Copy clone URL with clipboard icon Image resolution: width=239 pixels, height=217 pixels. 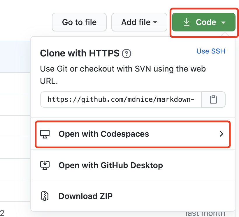click(214, 100)
